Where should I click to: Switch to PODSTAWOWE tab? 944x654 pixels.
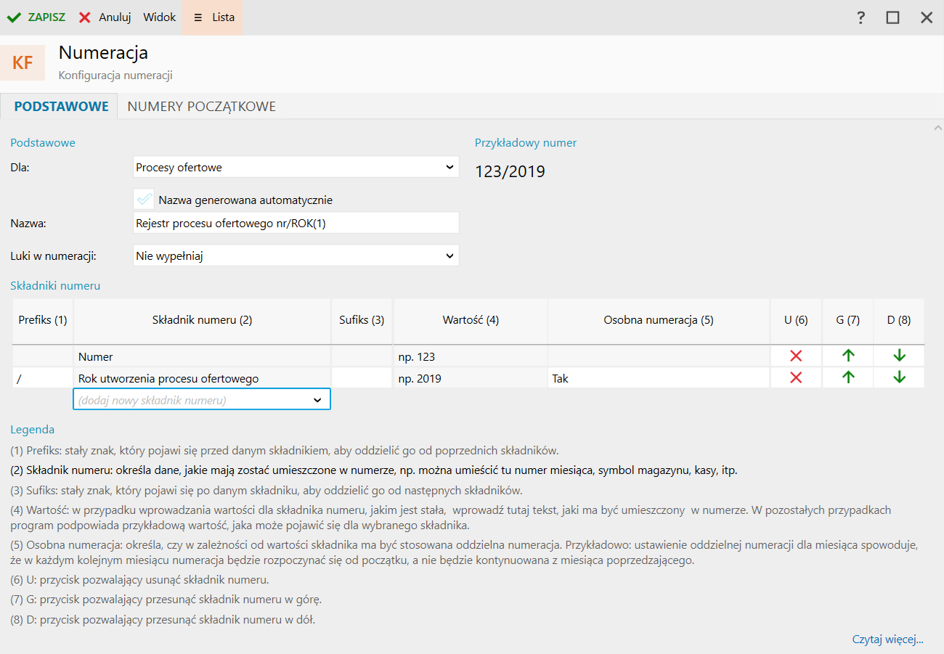pyautogui.click(x=62, y=107)
